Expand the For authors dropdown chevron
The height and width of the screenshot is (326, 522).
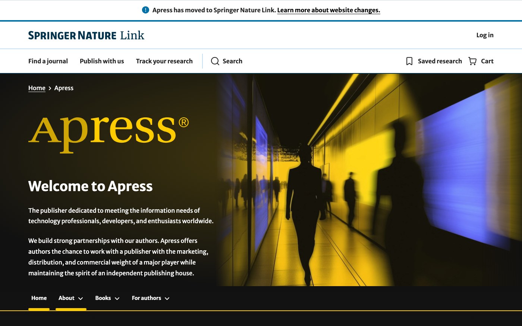point(167,298)
